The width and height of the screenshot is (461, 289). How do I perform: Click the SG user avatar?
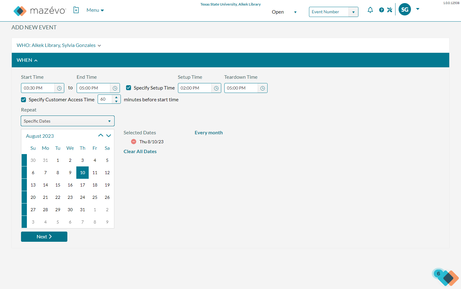pyautogui.click(x=405, y=10)
